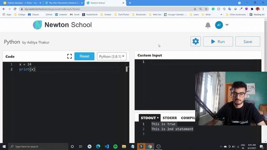The image size is (267, 150).
Task: Open the Apps bookmarks shortcut
Action: click(x=7, y=15)
